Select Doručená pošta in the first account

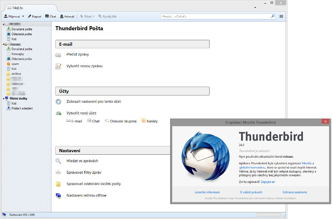coord(22,29)
